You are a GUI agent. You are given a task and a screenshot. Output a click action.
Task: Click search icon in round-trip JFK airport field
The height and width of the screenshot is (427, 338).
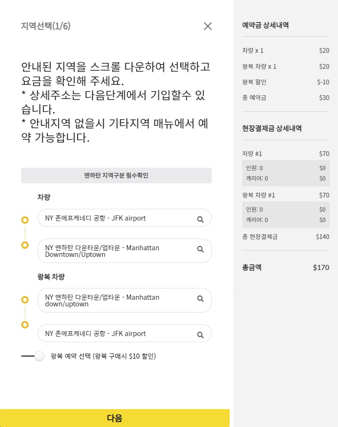[200, 335]
